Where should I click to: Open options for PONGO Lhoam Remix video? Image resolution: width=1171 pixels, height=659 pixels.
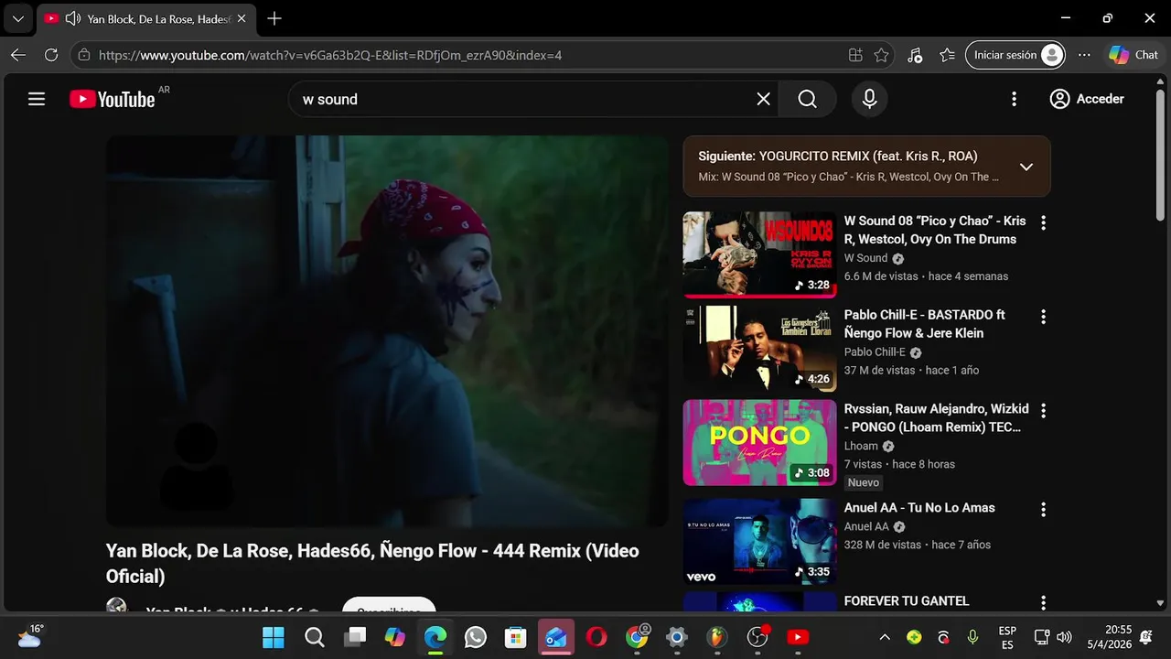[x=1043, y=411]
